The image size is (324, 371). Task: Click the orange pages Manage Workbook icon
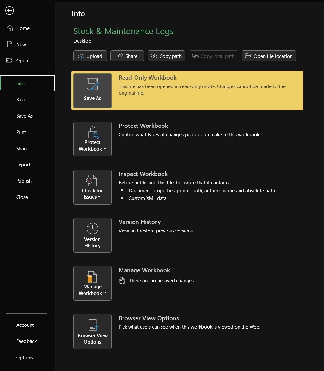[92, 277]
